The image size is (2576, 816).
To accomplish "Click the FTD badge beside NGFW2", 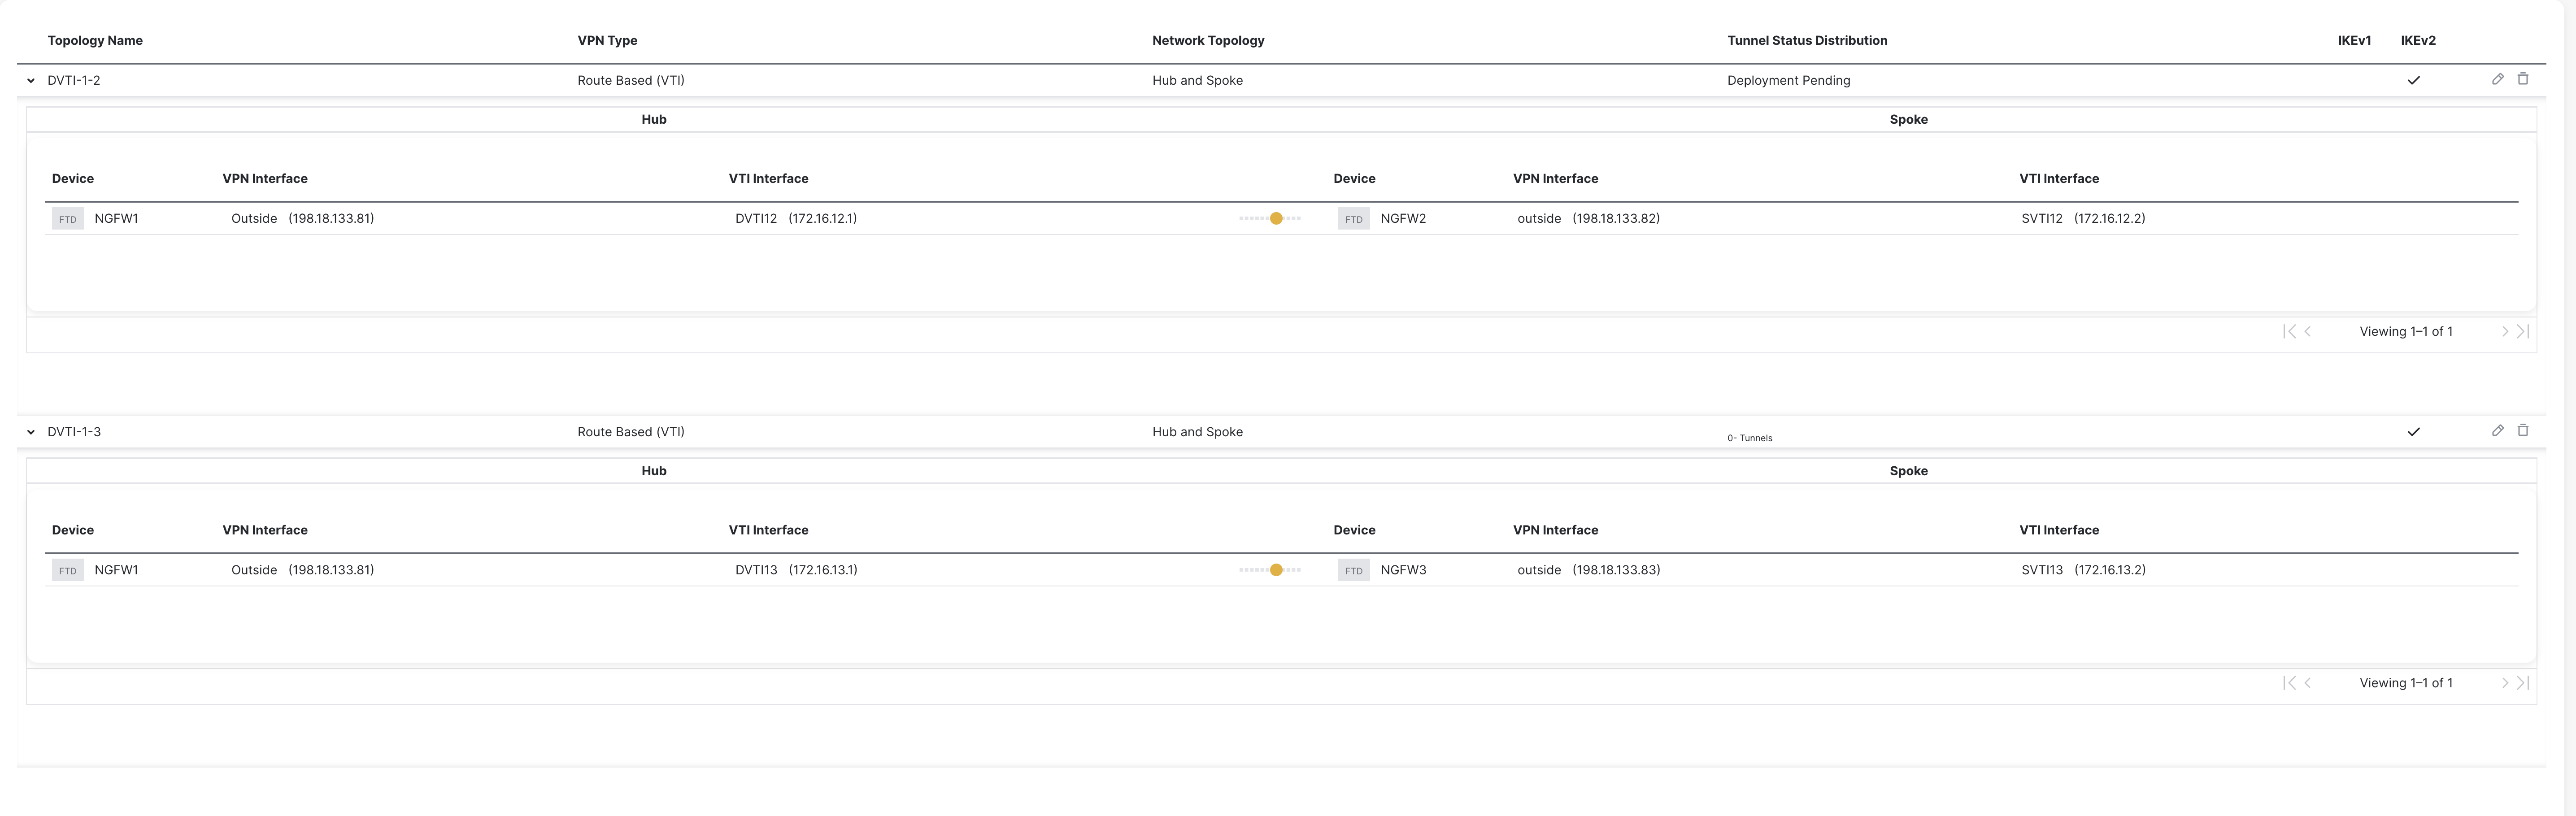I will (1353, 219).
